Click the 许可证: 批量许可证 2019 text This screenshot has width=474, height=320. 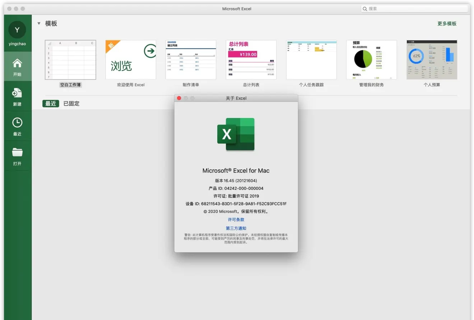tap(236, 196)
